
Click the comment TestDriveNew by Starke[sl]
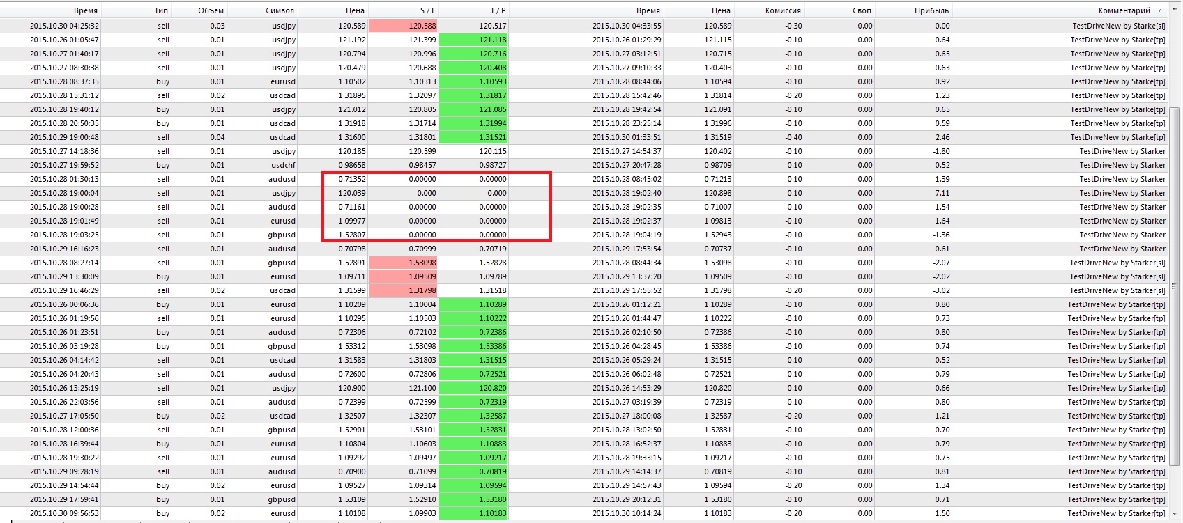(x=1119, y=26)
